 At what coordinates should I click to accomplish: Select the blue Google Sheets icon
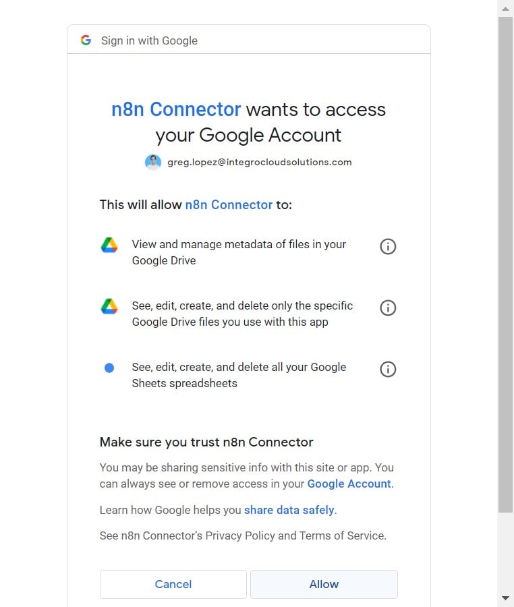pyautogui.click(x=109, y=368)
